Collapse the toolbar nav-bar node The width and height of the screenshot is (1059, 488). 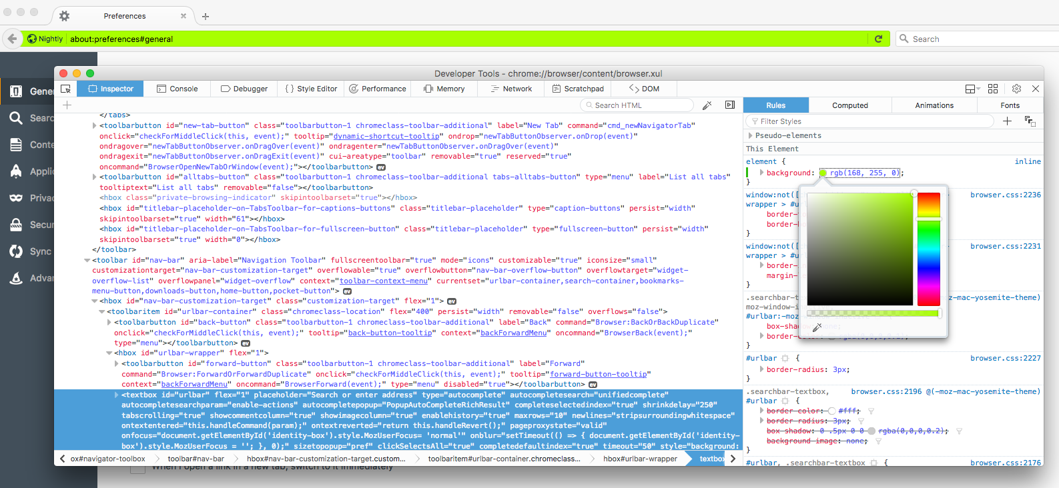[87, 260]
